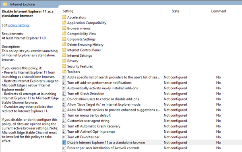Screen dimensions: 242x152
Task: Select Prevent per-user installation of ActiveX controls
Action: pyautogui.click(x=103, y=148)
